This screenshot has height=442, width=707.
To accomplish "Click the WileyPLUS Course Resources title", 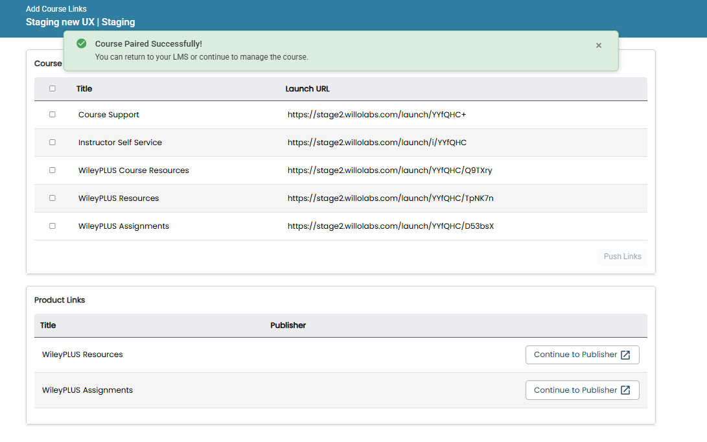I will 133,170.
